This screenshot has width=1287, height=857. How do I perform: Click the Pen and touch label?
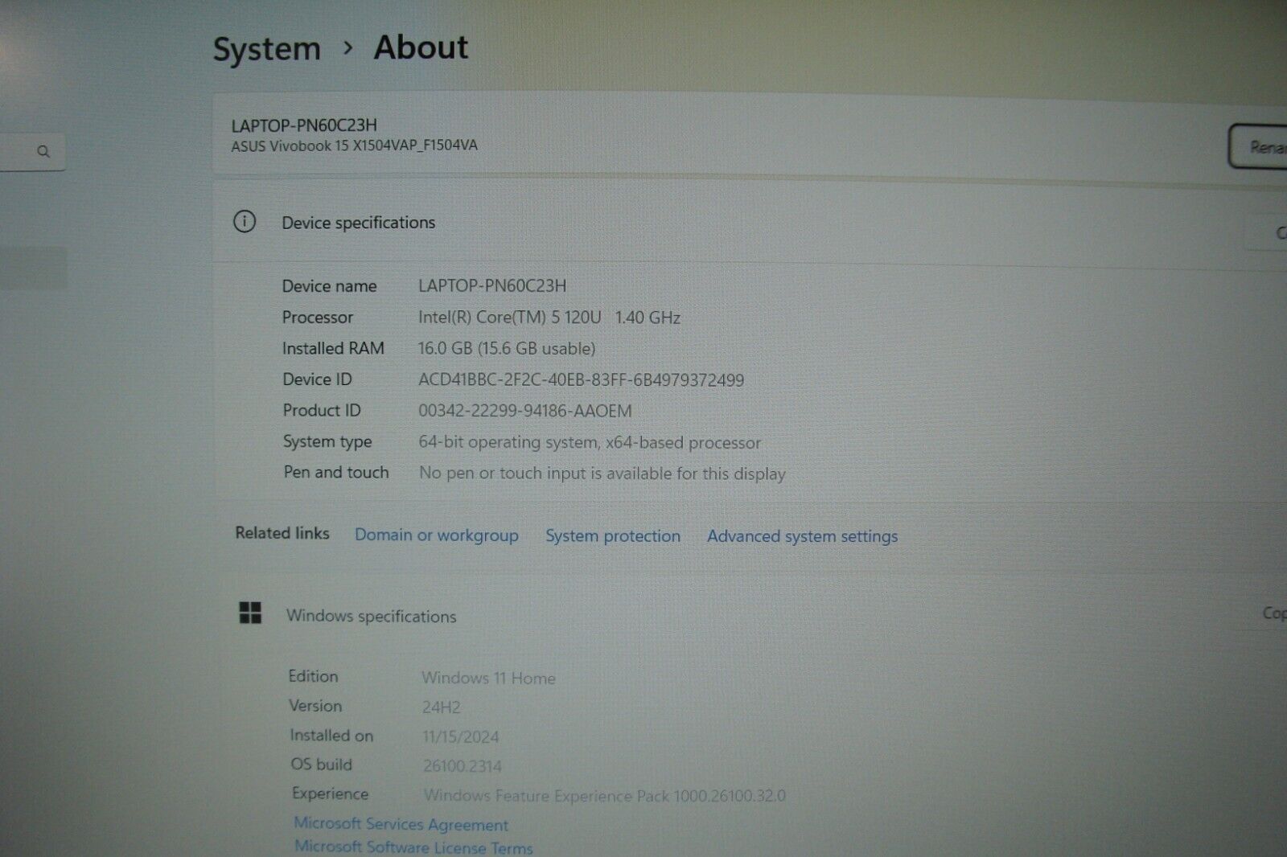[x=336, y=472]
